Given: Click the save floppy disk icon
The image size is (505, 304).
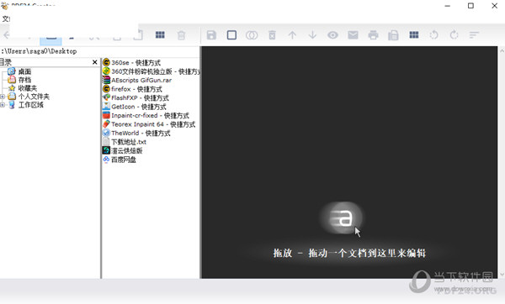Looking at the screenshot, I should 211,35.
